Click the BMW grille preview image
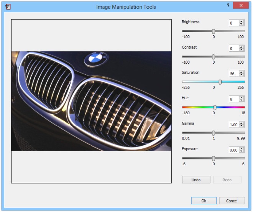This screenshot has width=253, height=212. (x=91, y=101)
